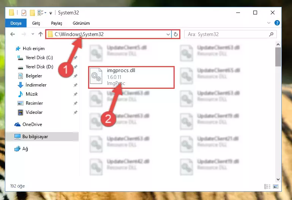Click the vertical scrollbar thumb
The height and width of the screenshot is (200, 292).
pyautogui.click(x=278, y=57)
